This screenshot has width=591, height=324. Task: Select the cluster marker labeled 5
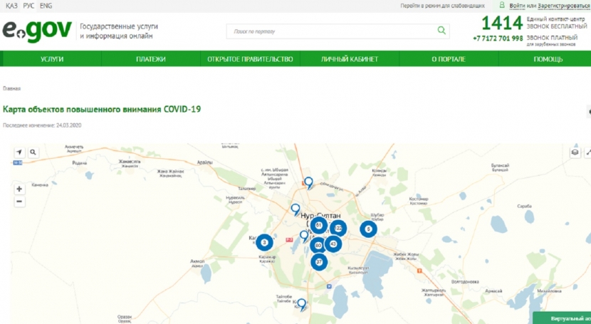(x=369, y=229)
